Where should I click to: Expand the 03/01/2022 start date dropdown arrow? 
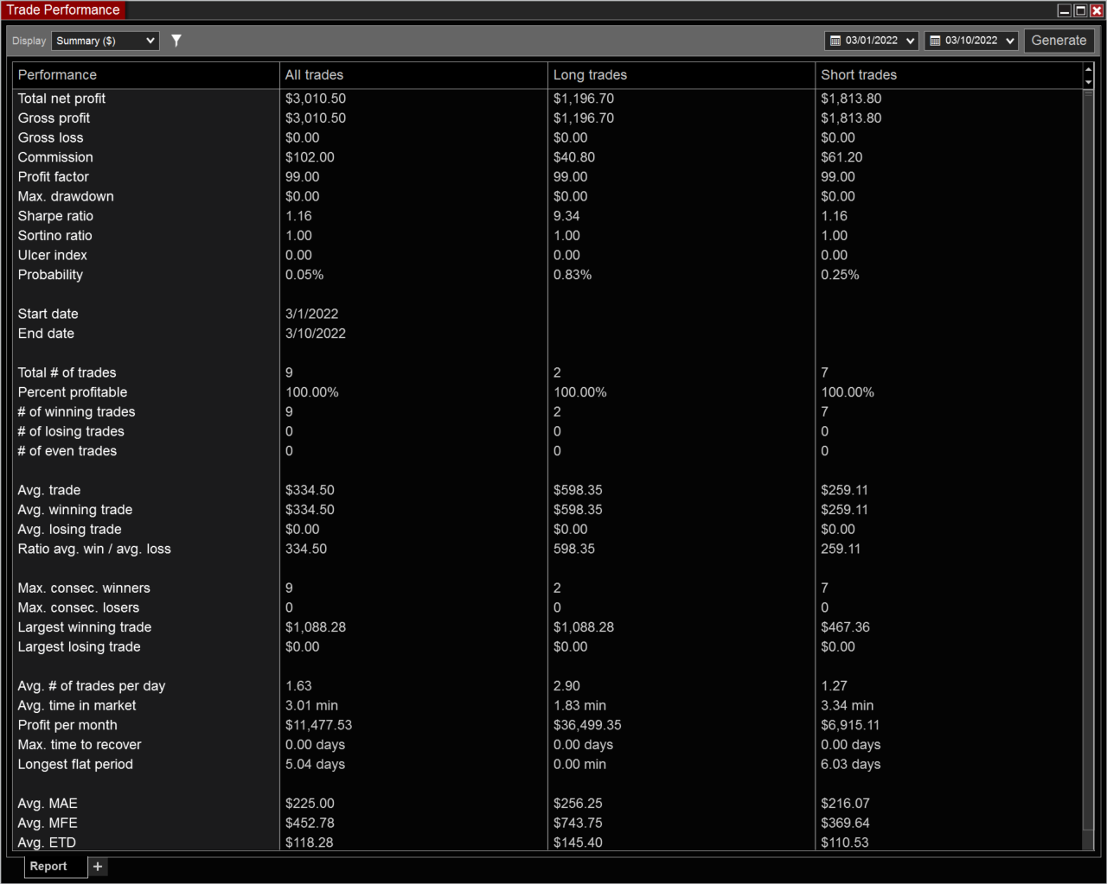pos(910,41)
